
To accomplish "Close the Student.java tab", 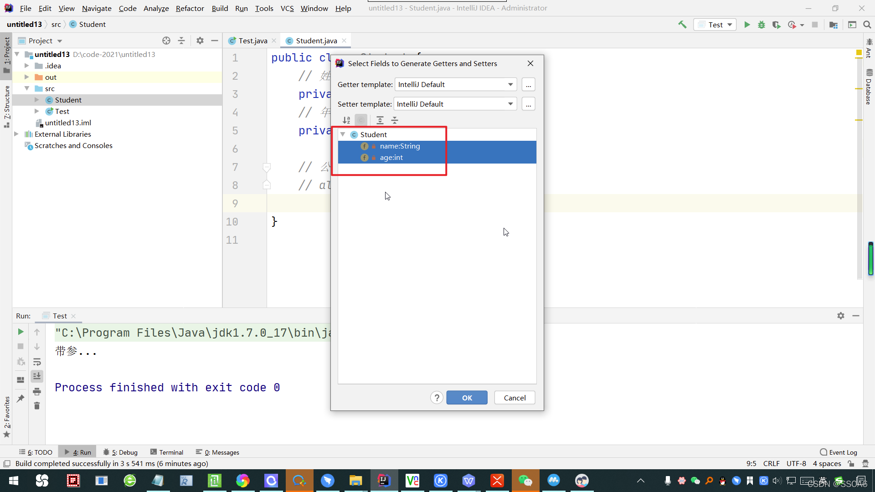I will 344,41.
